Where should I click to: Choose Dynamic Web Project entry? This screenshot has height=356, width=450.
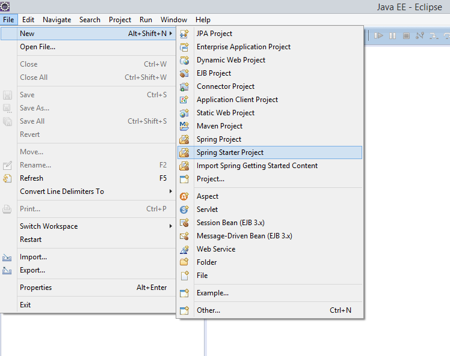tap(270, 60)
